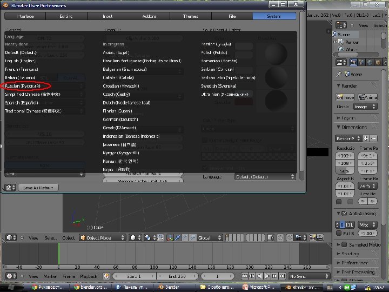Open timeline Playback menu
The image size is (389, 292).
tap(88, 276)
